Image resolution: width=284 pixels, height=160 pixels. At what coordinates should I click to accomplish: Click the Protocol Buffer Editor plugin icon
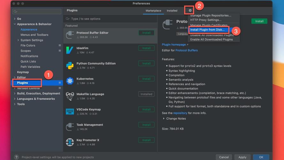pyautogui.click(x=70, y=35)
